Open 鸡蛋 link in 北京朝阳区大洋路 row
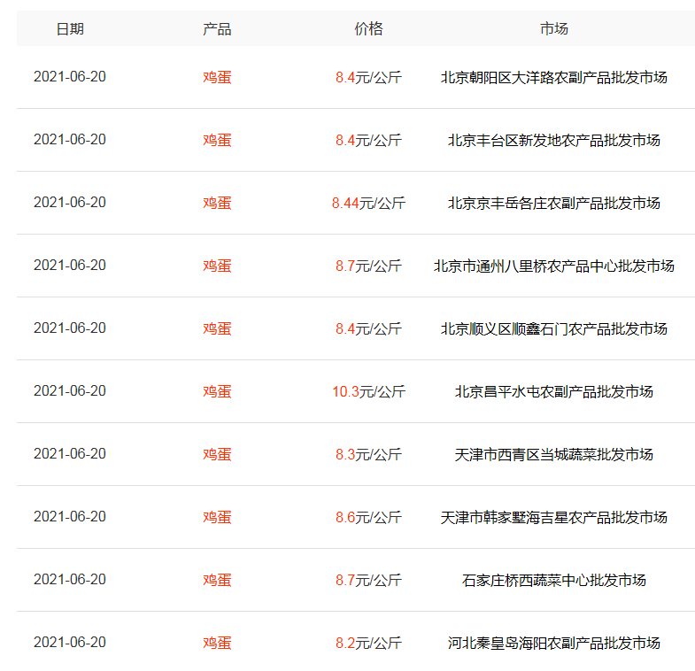 pos(217,77)
